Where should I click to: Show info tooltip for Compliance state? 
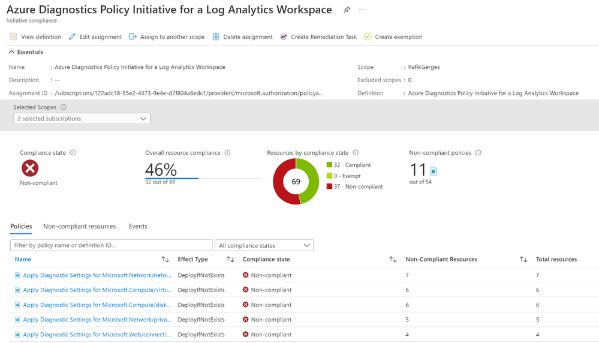tap(73, 152)
